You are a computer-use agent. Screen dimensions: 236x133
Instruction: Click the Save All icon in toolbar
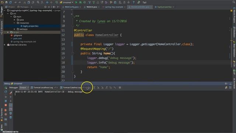click(6, 2)
